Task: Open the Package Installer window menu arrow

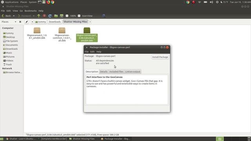Action: (x=87, y=47)
